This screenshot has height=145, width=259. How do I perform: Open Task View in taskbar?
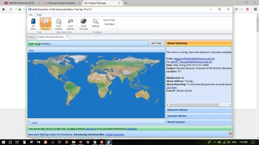[17, 142]
